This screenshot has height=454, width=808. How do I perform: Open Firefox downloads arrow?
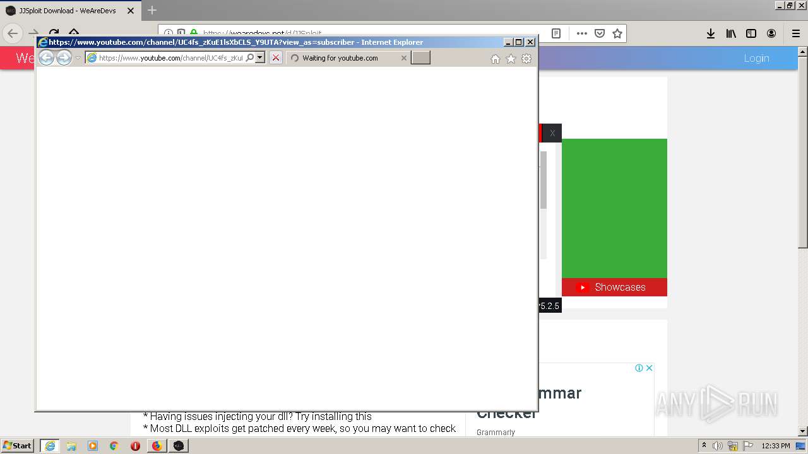click(x=711, y=33)
